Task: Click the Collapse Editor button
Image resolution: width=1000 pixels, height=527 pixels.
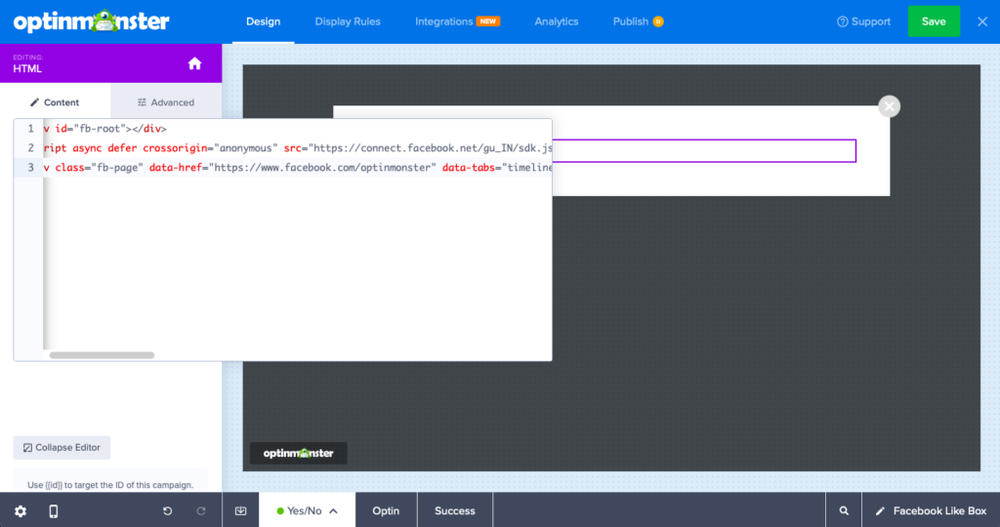Action: coord(62,447)
